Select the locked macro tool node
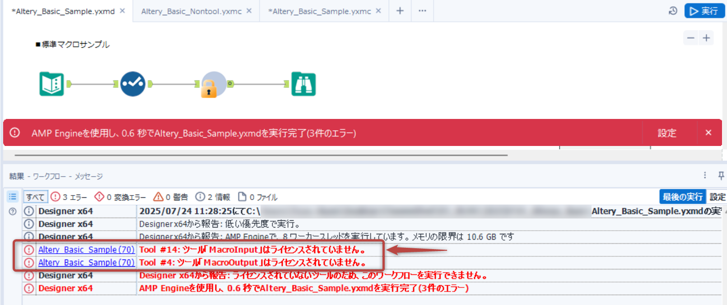 tap(213, 84)
